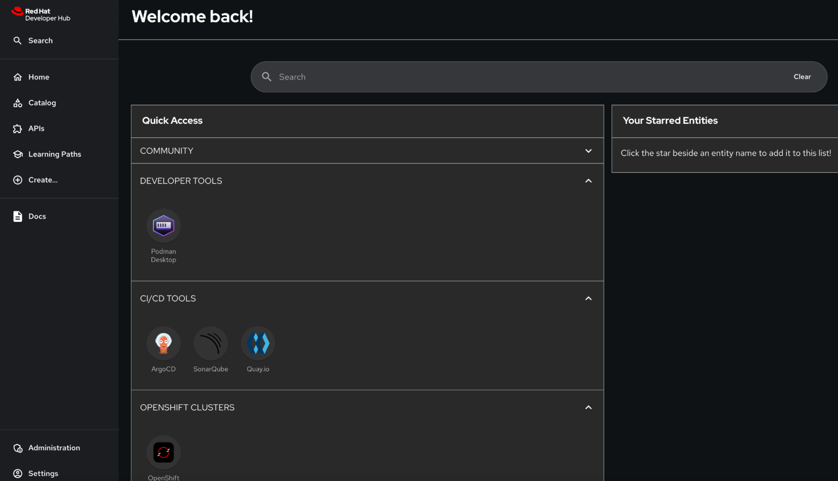Open the Home menu item
Viewport: 838px width, 481px height.
tap(59, 77)
